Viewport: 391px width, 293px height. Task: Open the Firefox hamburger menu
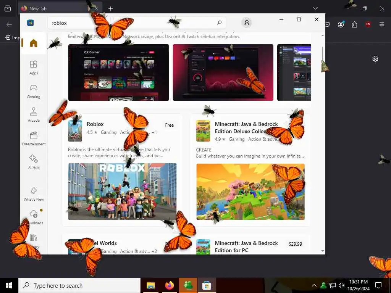(382, 24)
